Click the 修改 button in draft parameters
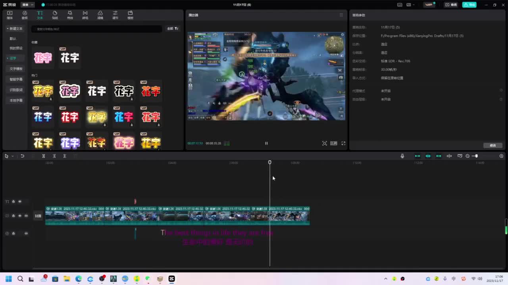The height and width of the screenshot is (285, 508). click(493, 145)
